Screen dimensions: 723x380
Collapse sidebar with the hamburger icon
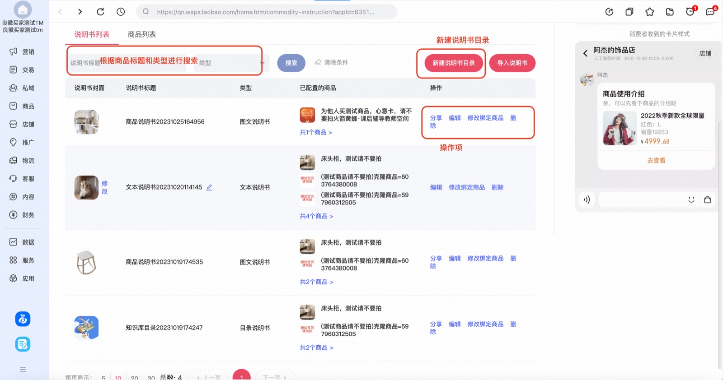[23, 369]
